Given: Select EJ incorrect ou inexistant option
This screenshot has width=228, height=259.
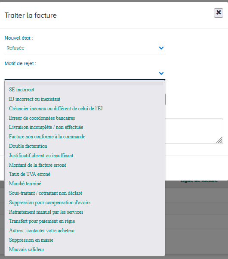Looking at the screenshot, I should click(85, 99).
